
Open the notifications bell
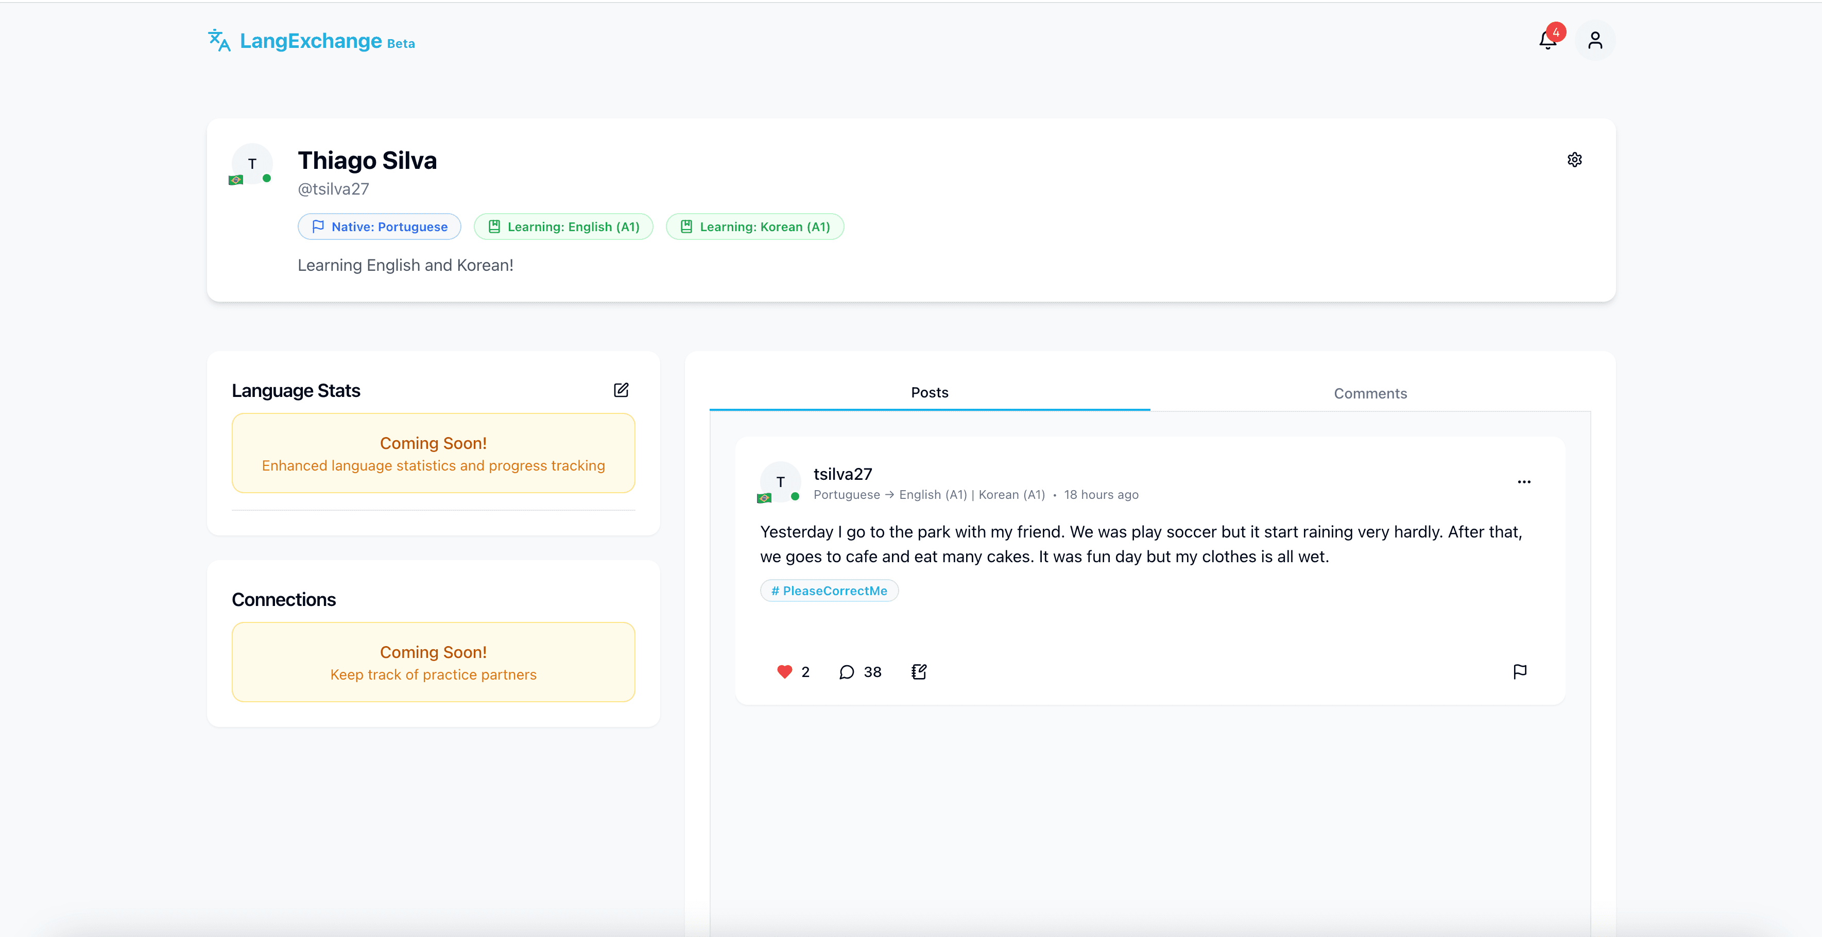[1547, 41]
